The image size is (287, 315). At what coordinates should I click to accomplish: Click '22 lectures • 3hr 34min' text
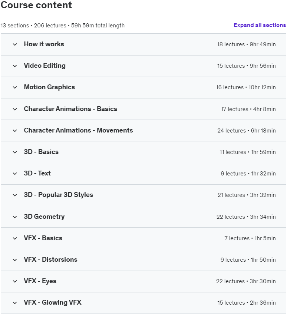246,217
